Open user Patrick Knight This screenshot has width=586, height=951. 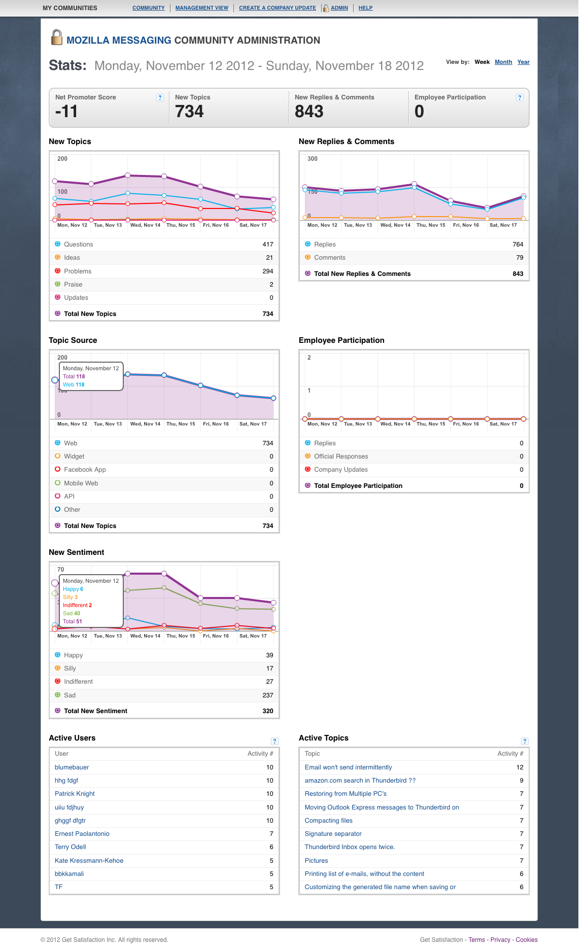(75, 794)
